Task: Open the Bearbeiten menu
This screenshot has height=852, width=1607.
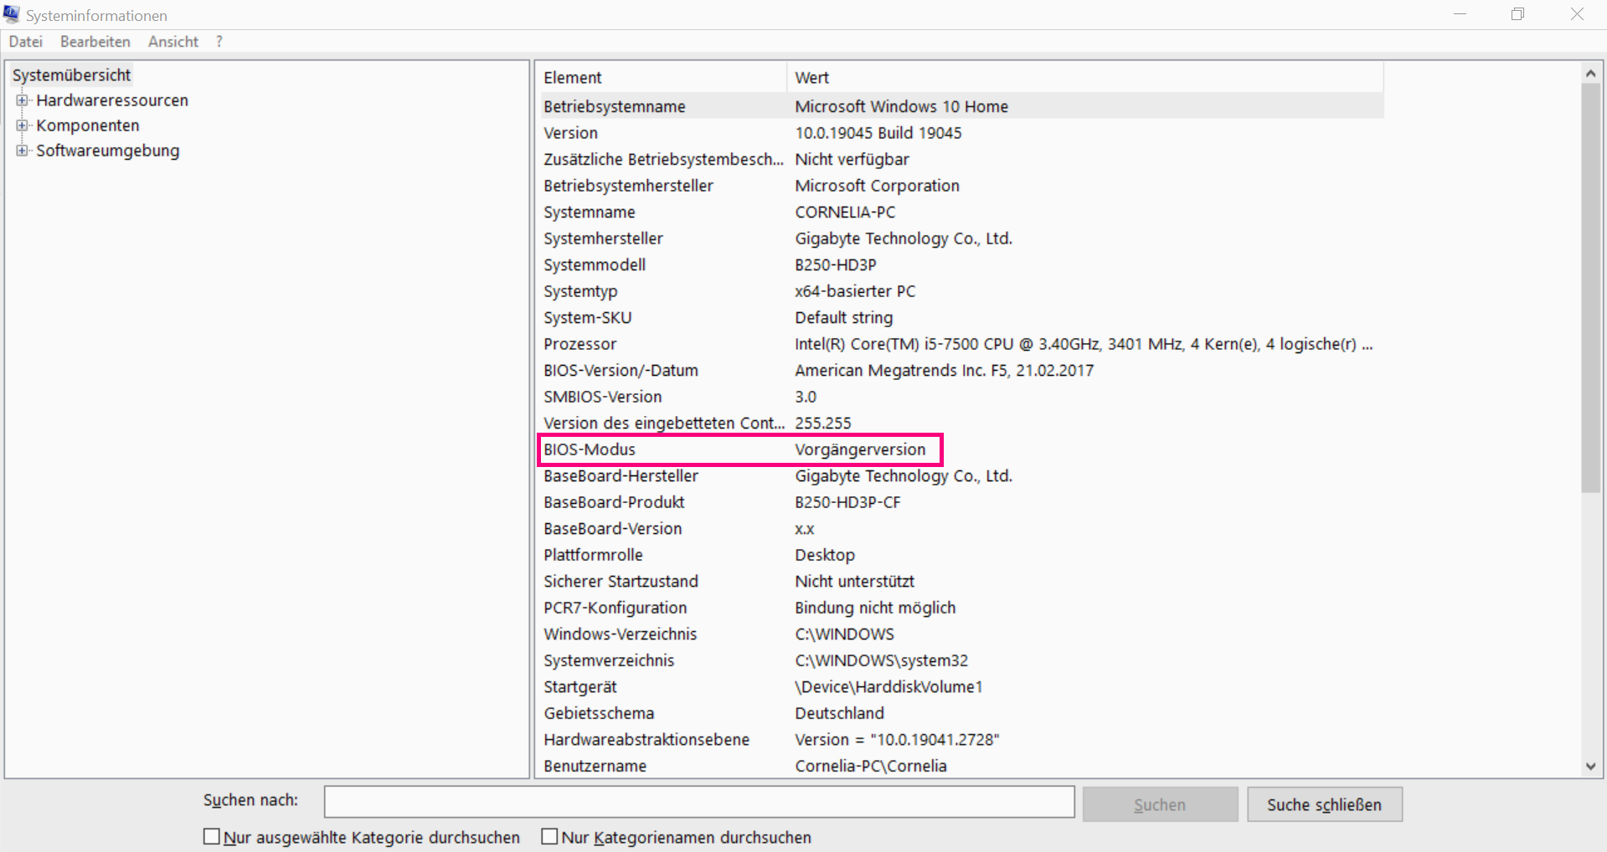Action: click(x=95, y=42)
